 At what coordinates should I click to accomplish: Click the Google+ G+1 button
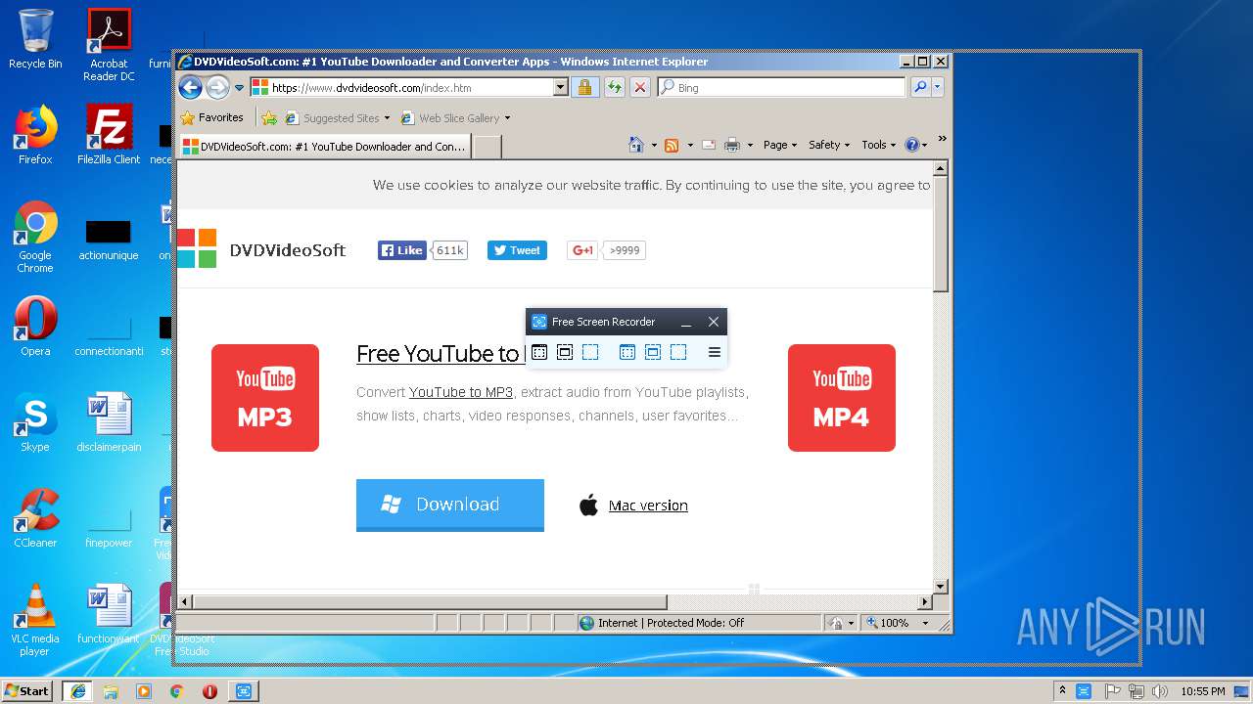coord(582,250)
